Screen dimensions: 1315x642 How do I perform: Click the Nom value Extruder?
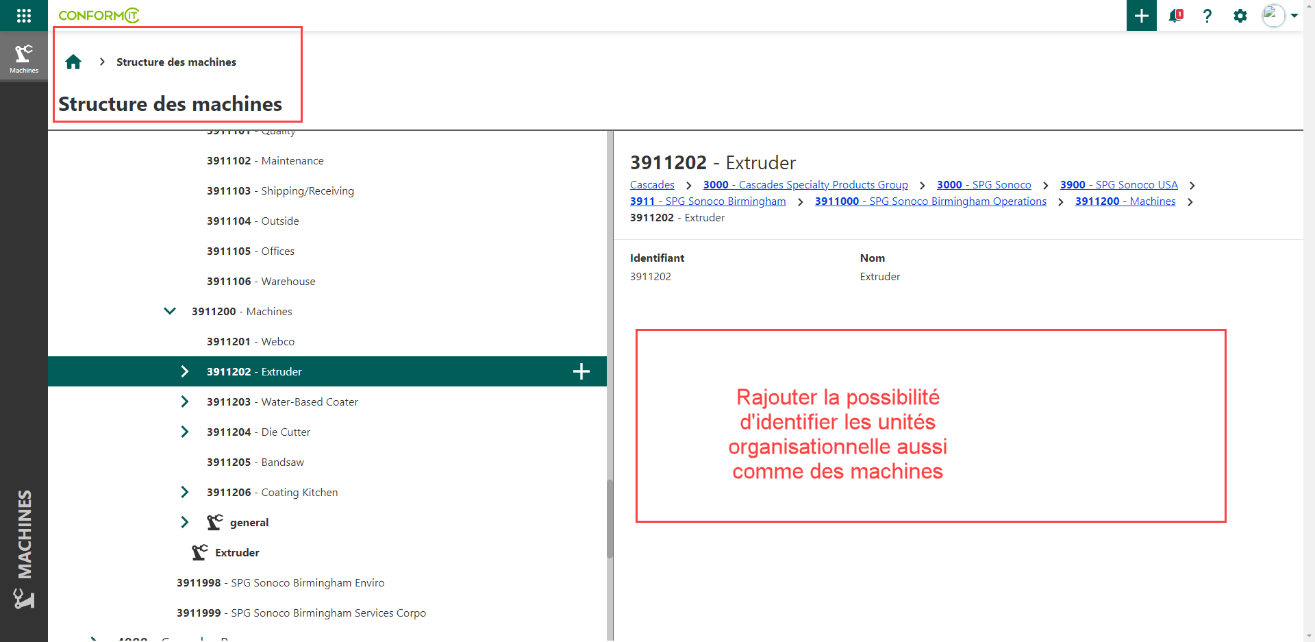880,277
